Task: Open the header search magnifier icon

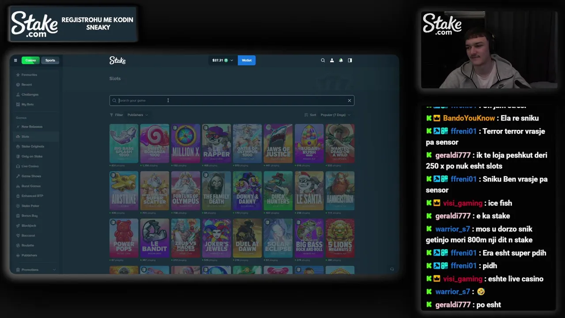Action: point(323,61)
